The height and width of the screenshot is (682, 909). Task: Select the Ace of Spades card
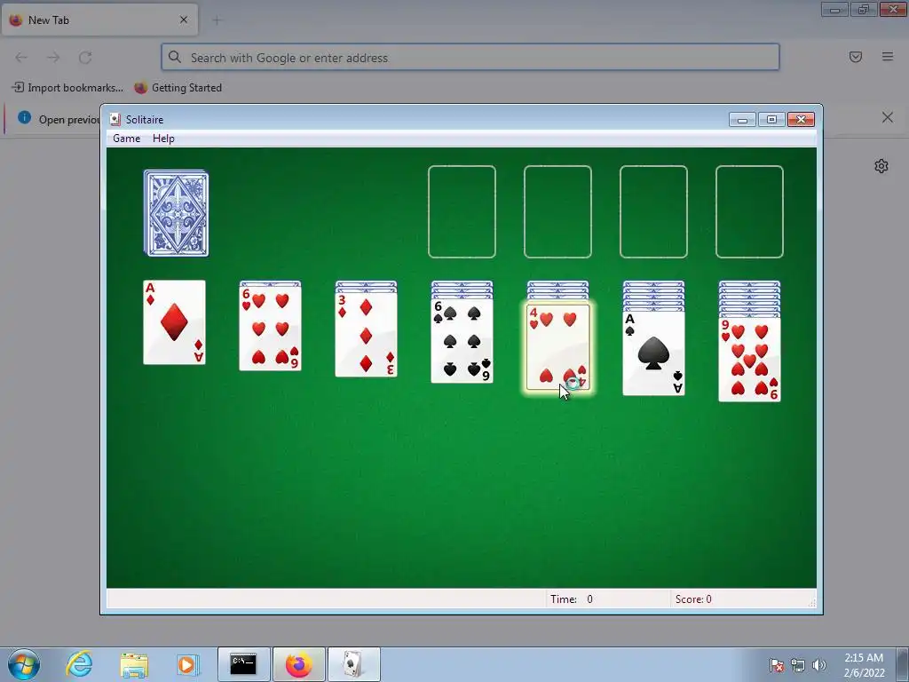(x=654, y=353)
